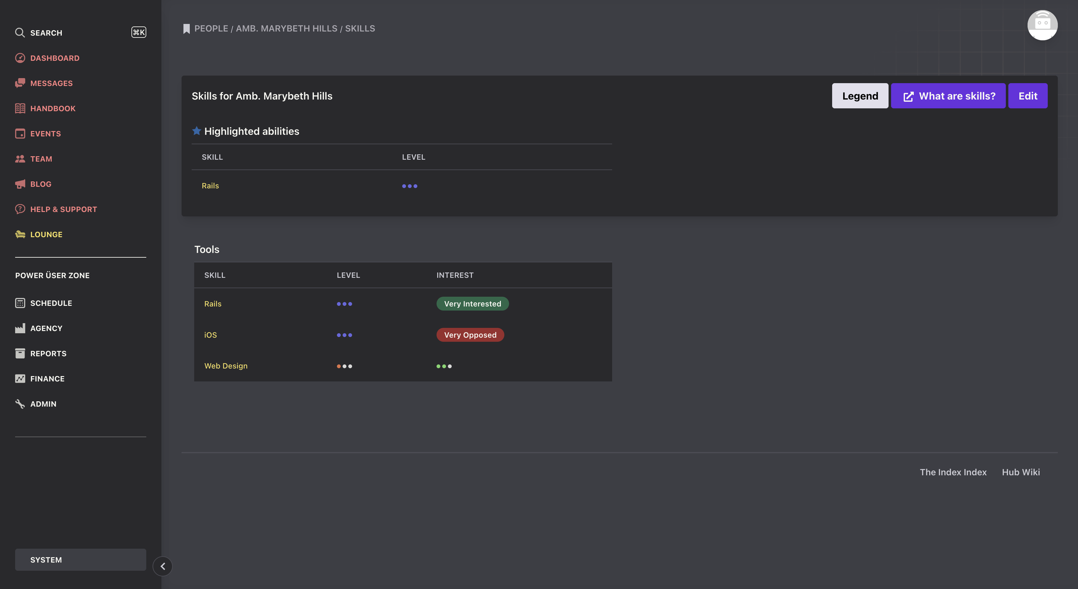Click the Admin wrench icon
Viewport: 1078px width, 589px height.
coord(20,404)
